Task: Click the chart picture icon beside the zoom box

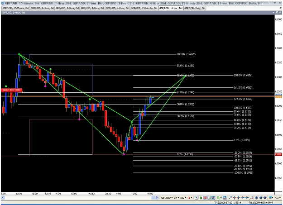Action: pyautogui.click(x=213, y=198)
